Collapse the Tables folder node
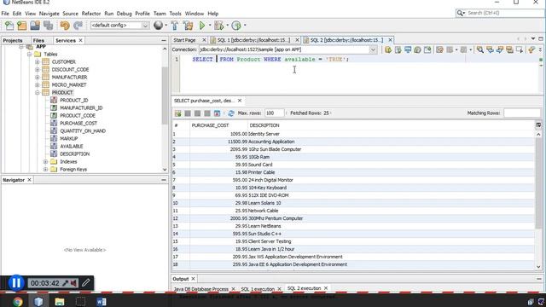This screenshot has width=546, height=307. tap(29, 55)
